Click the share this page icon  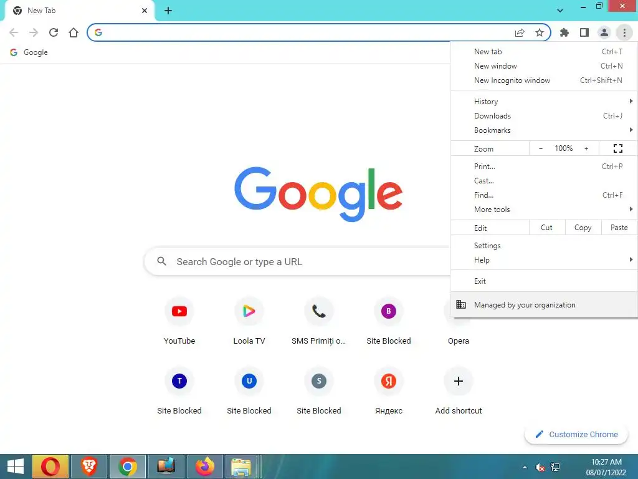[520, 32]
